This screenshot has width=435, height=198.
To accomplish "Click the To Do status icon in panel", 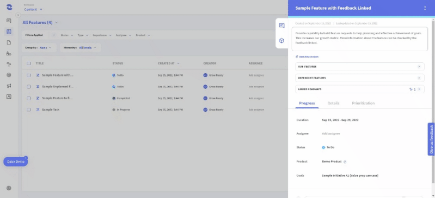I will (x=323, y=148).
